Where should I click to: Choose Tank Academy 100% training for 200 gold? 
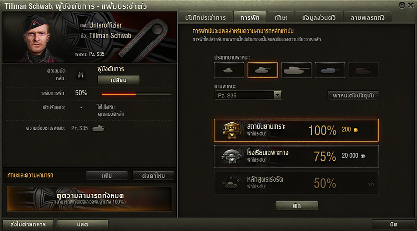[x=296, y=130]
